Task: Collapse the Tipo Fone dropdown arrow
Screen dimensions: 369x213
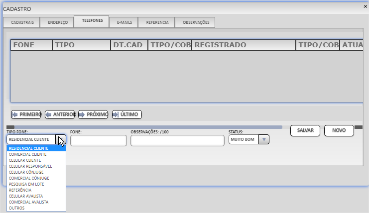Action: tap(61, 140)
